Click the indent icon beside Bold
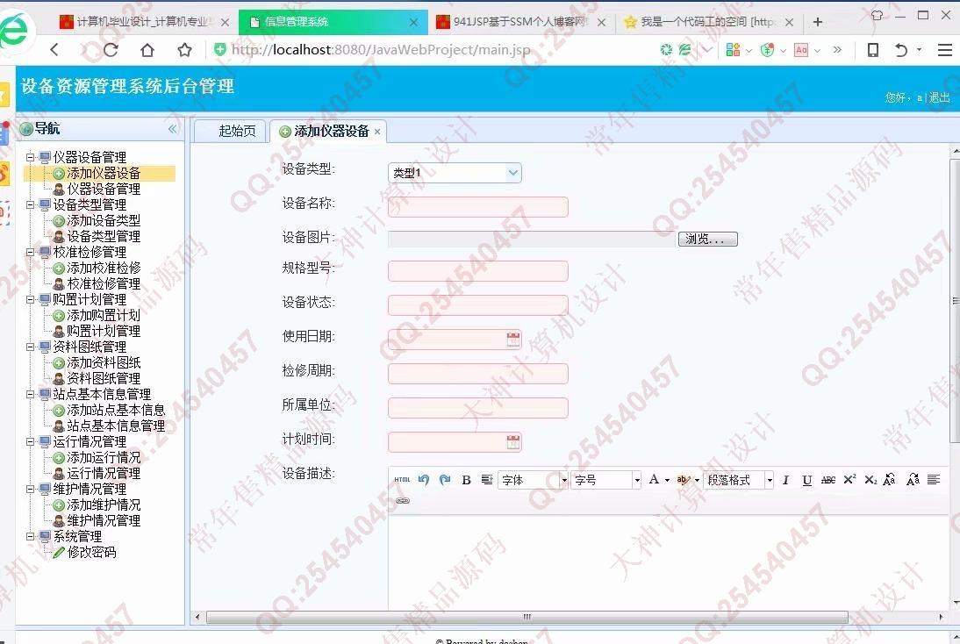This screenshot has width=960, height=644. [x=487, y=480]
